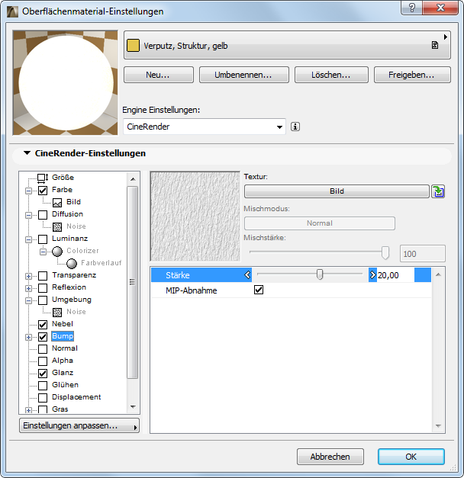
Task: Enable the Reflexion channel checkbox
Action: tap(43, 288)
